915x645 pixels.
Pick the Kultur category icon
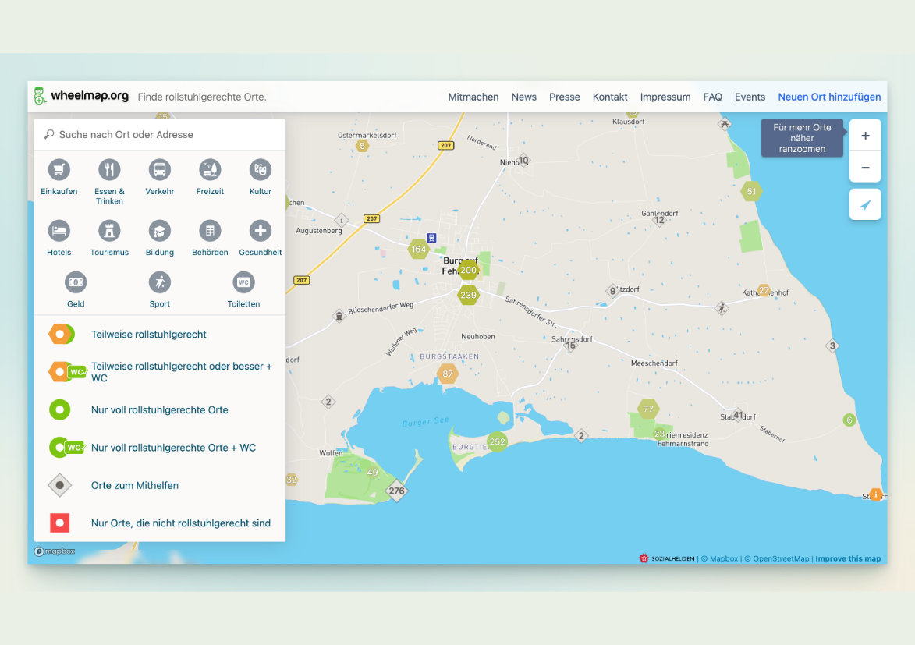[x=261, y=170]
